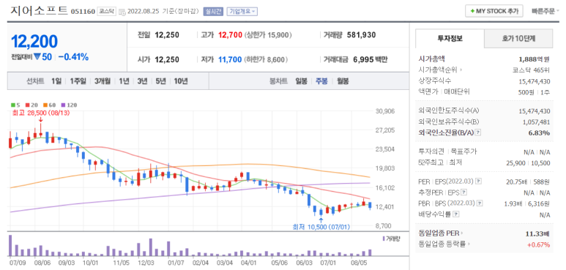Click the 52주최고 value 25,900
This screenshot has width=566, height=270.
coord(515,163)
